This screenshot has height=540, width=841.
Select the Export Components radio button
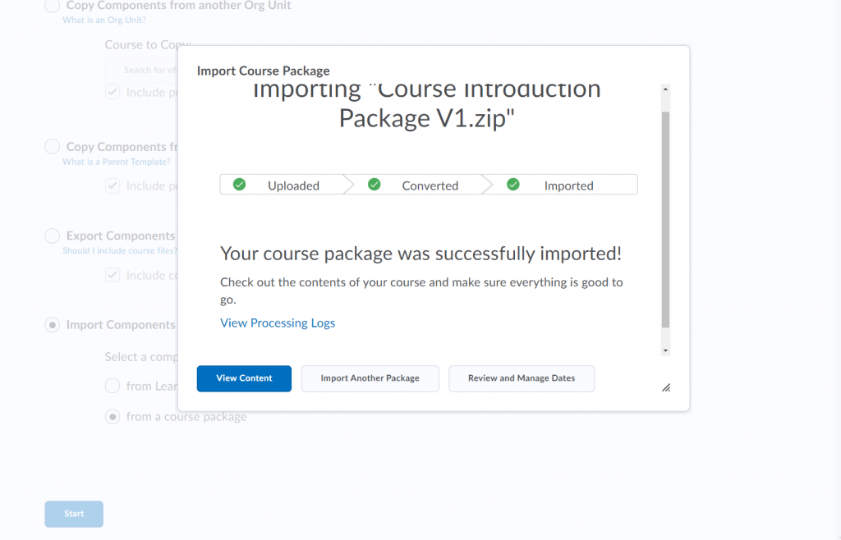(x=52, y=236)
